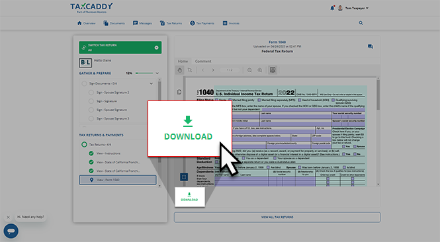
Task: Open the search magnifier in navigation bar
Action: pos(361,23)
